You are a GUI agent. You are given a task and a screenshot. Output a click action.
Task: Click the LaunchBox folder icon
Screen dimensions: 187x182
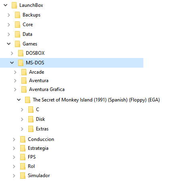click(x=14, y=5)
